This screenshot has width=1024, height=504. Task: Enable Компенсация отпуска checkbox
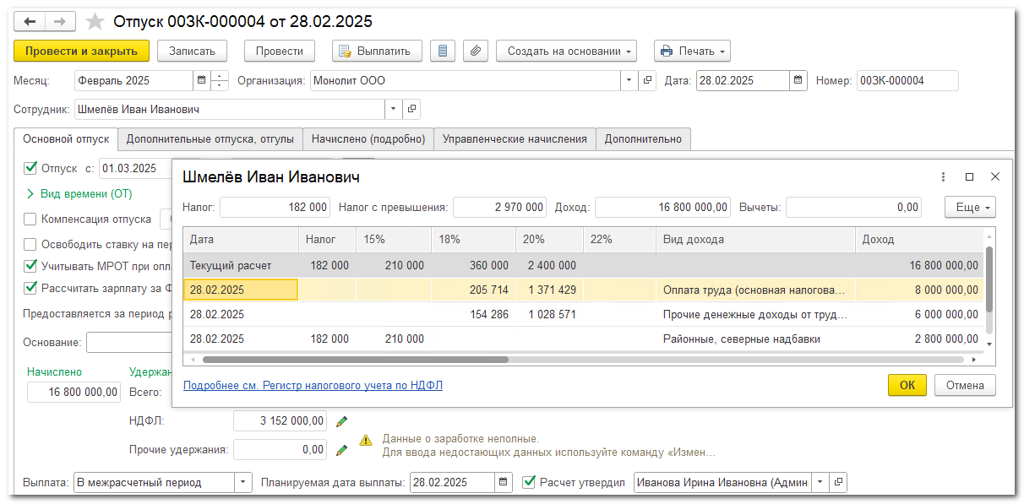[x=31, y=219]
